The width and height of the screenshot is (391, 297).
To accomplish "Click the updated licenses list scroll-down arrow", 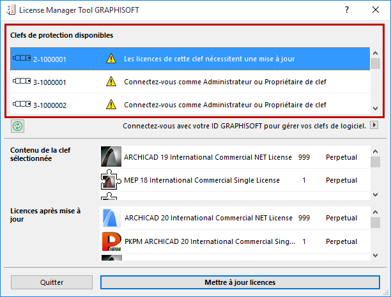I will (375, 255).
